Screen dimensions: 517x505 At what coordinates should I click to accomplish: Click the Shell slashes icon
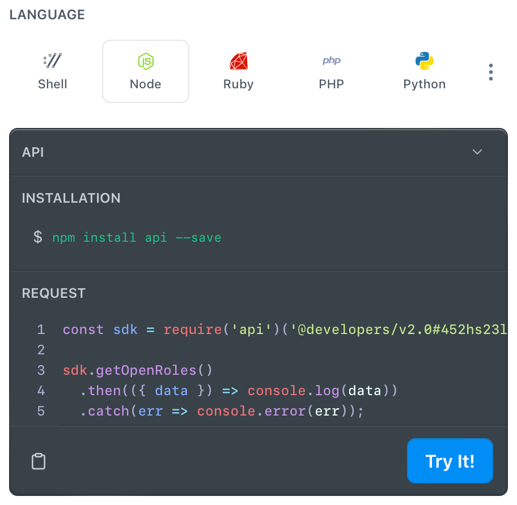(x=52, y=61)
